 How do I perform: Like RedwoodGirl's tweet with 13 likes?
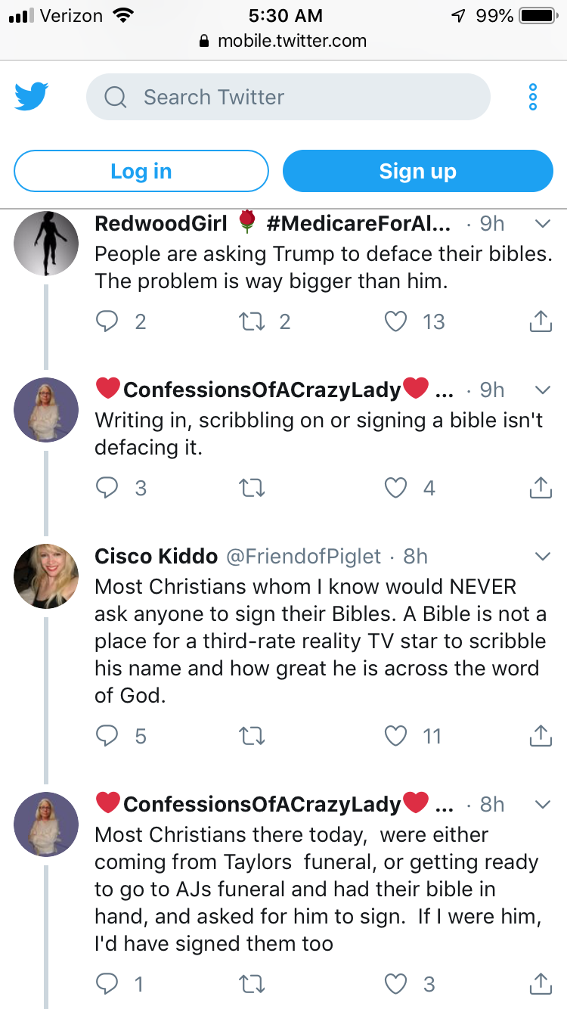coord(396,322)
